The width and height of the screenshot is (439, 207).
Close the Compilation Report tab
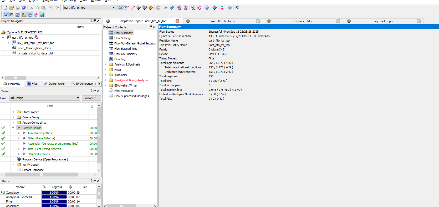[x=177, y=21]
